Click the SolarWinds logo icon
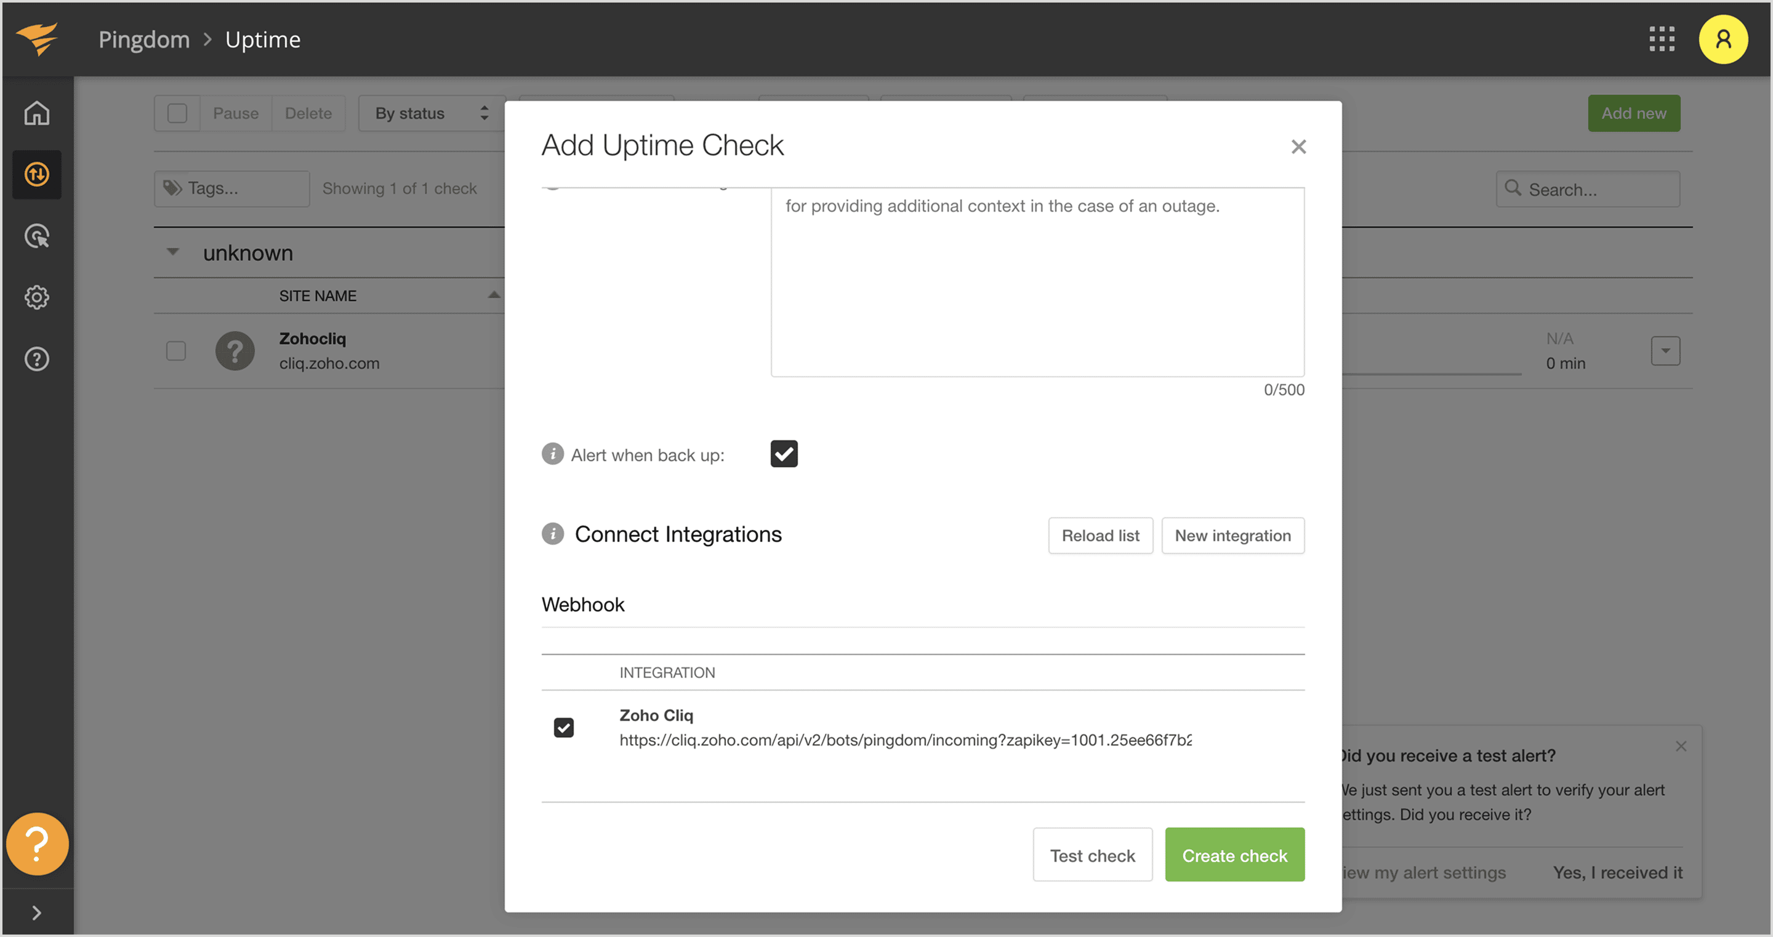 (x=37, y=39)
